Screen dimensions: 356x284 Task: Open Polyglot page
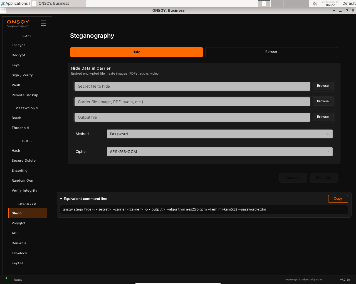pyautogui.click(x=27, y=223)
